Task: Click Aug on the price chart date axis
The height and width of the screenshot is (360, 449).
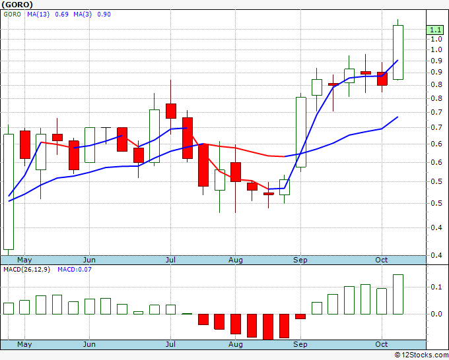Action: pos(235,260)
